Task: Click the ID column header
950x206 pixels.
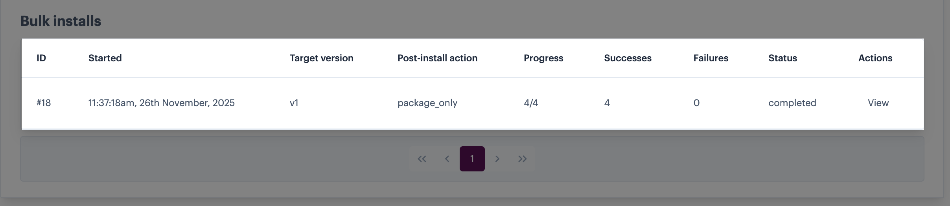Action: [41, 58]
